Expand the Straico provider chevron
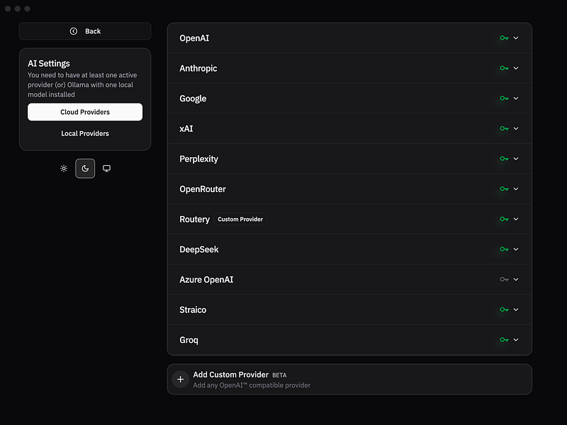 click(516, 310)
